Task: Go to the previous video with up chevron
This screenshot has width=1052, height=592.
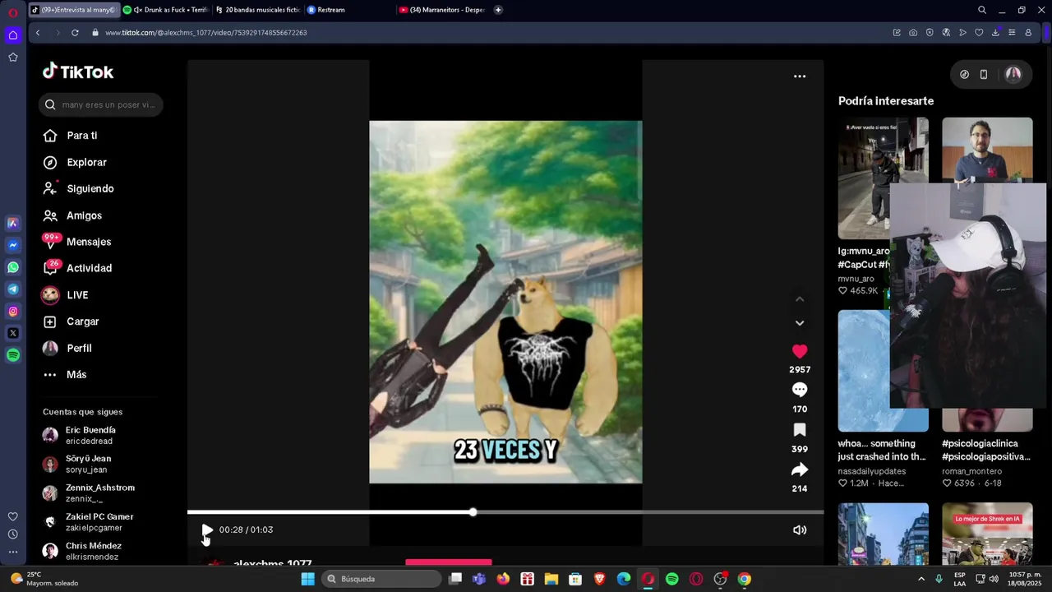Action: coord(800,299)
